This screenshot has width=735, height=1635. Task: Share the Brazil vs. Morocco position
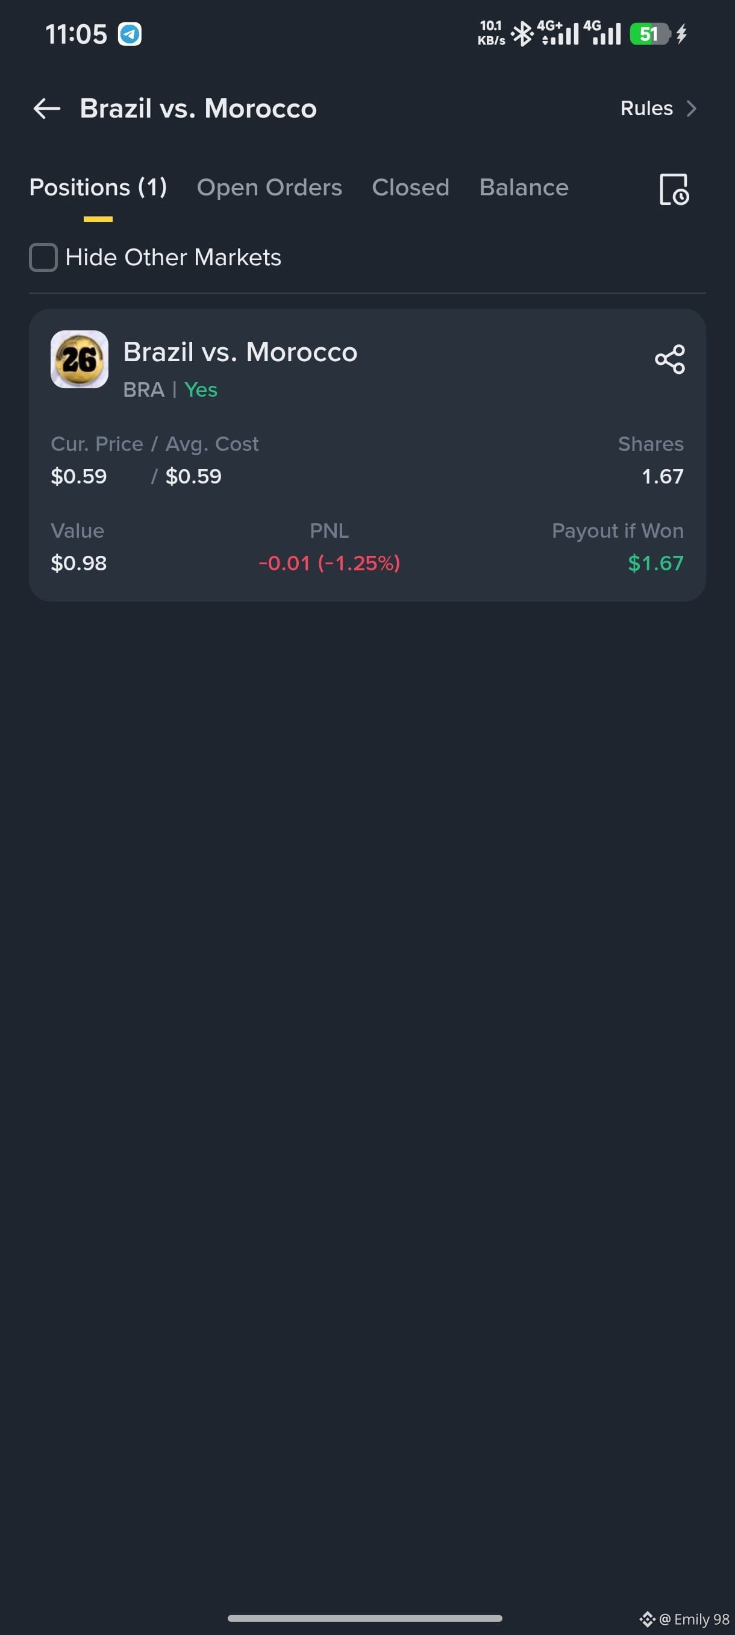coord(670,359)
